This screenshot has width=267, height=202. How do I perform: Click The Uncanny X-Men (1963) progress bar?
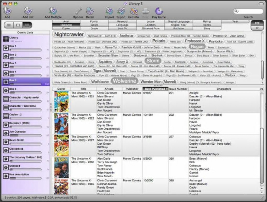(x=26, y=161)
